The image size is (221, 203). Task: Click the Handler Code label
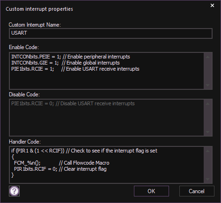click(x=25, y=142)
